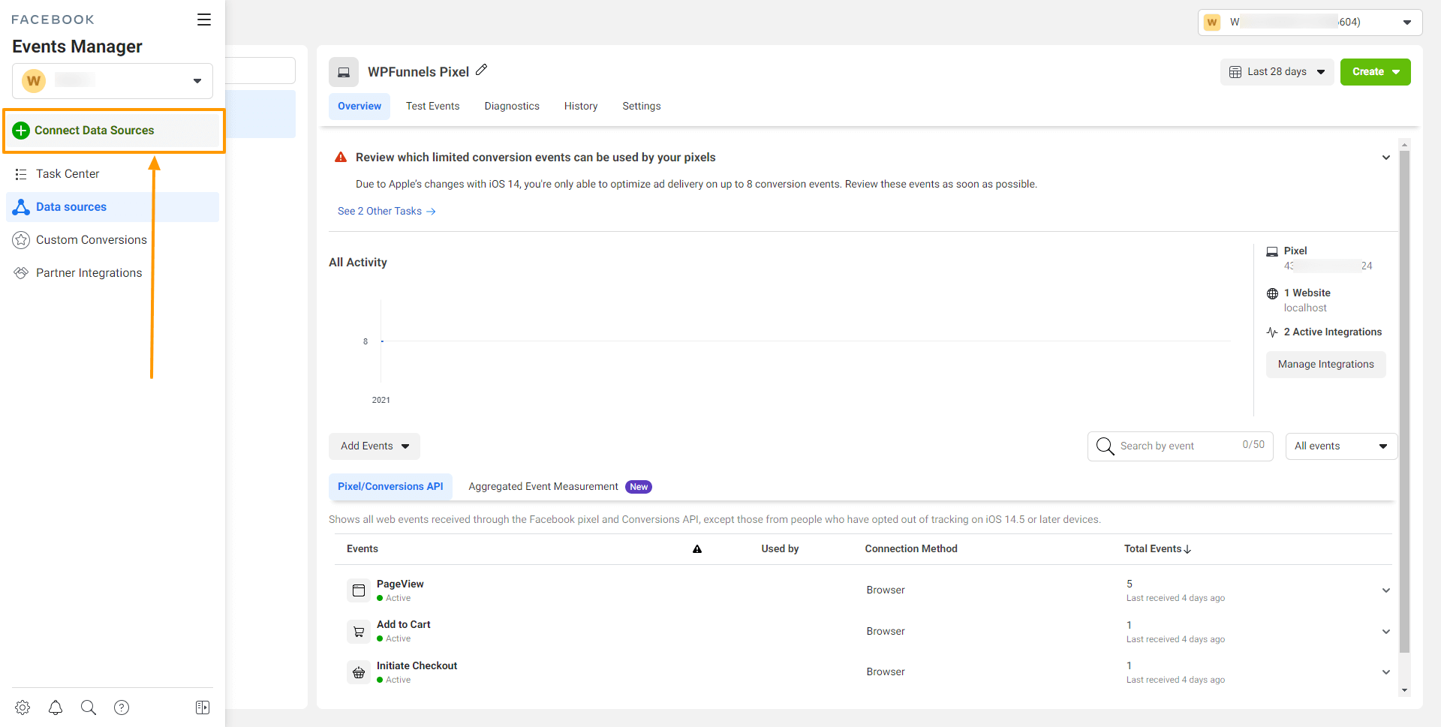Select the Aggregated Event Measurement tab
The height and width of the screenshot is (727, 1441).
(560, 487)
